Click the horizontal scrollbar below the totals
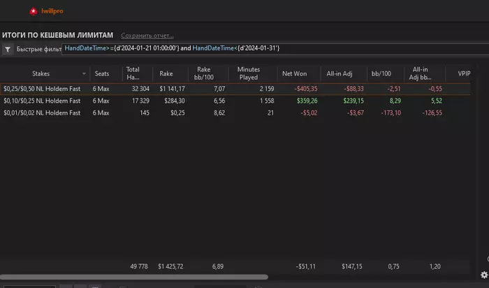Screen dimensions: 489x288 click(133, 278)
